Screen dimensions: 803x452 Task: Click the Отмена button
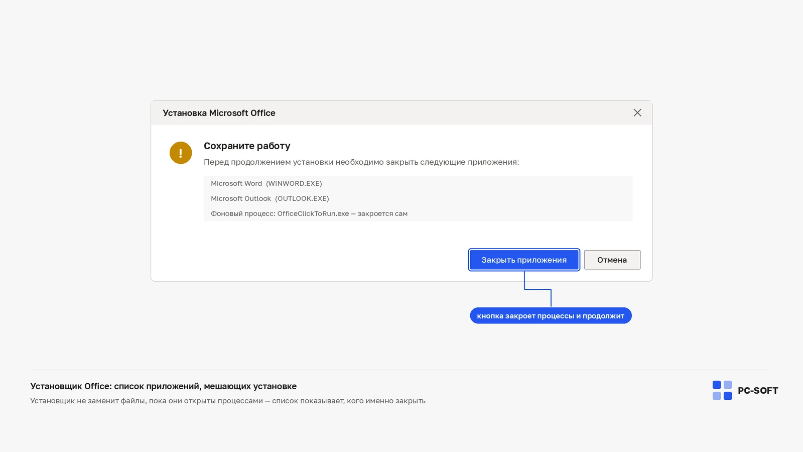612,260
